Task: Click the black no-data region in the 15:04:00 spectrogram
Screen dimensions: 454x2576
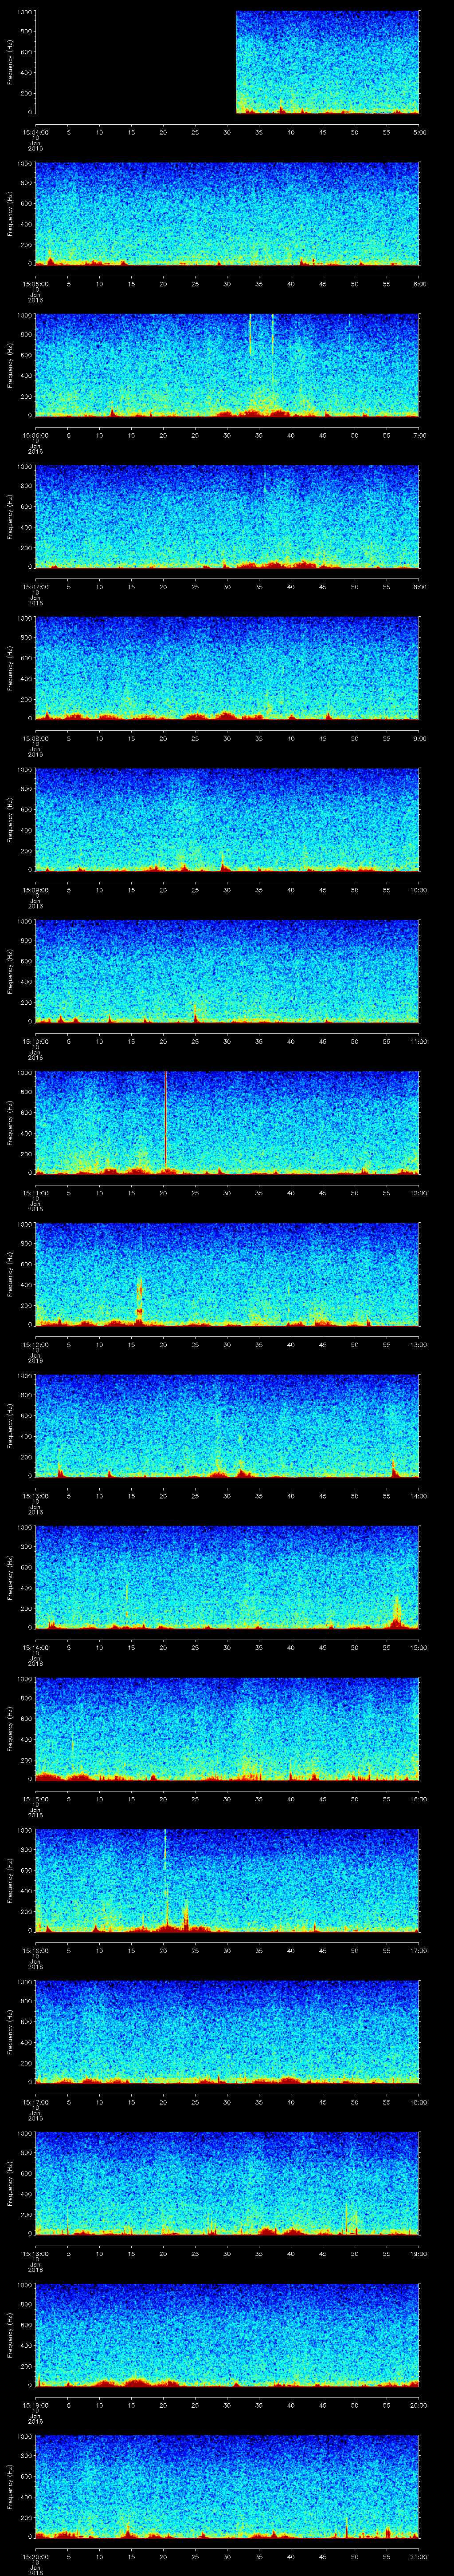Action: tap(136, 62)
